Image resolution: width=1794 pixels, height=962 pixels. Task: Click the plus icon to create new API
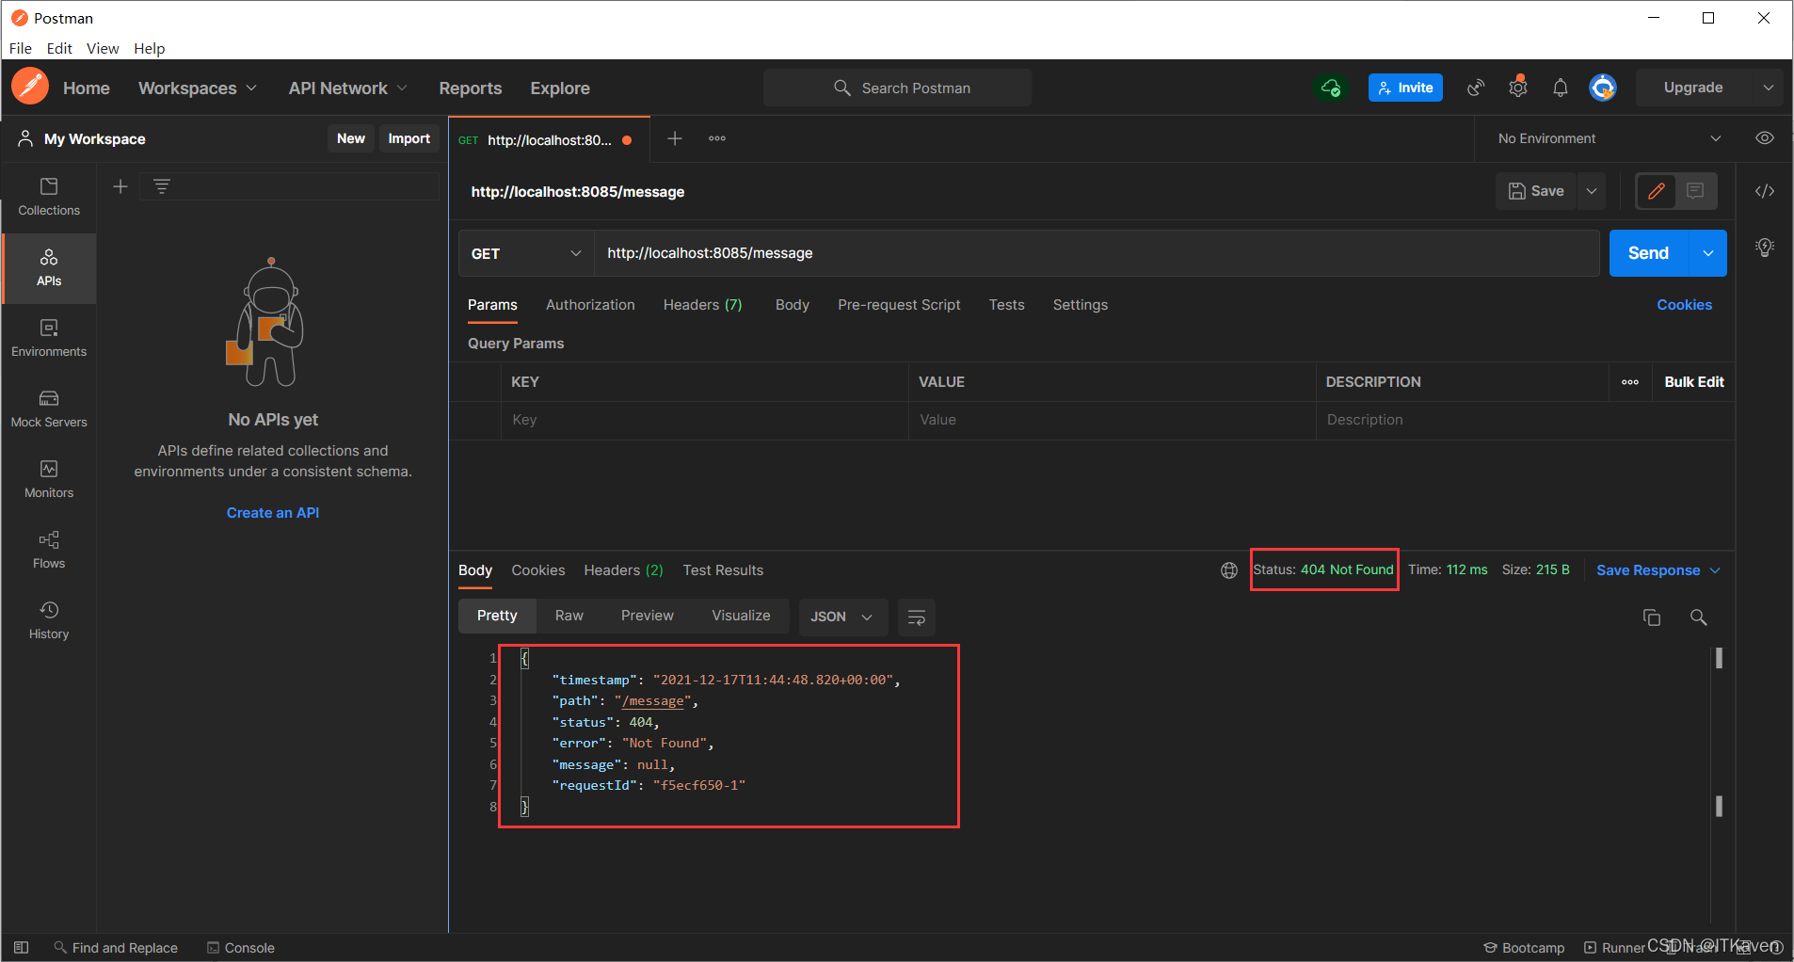tap(120, 186)
